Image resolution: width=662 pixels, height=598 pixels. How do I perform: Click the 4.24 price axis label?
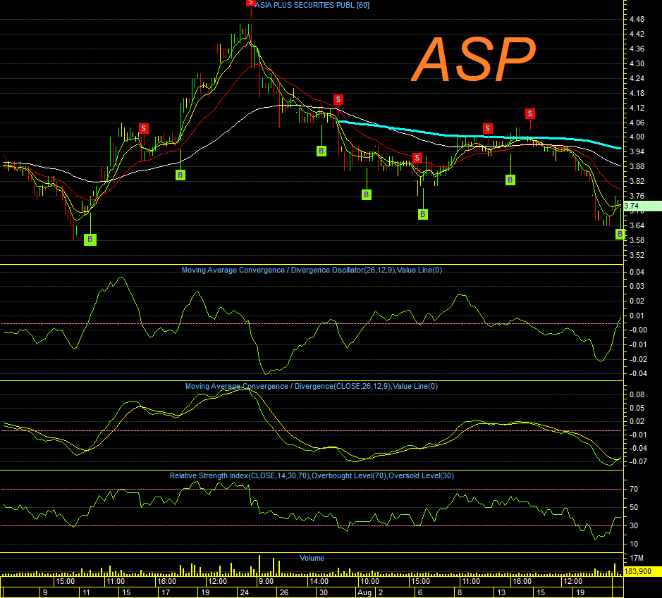(x=637, y=78)
